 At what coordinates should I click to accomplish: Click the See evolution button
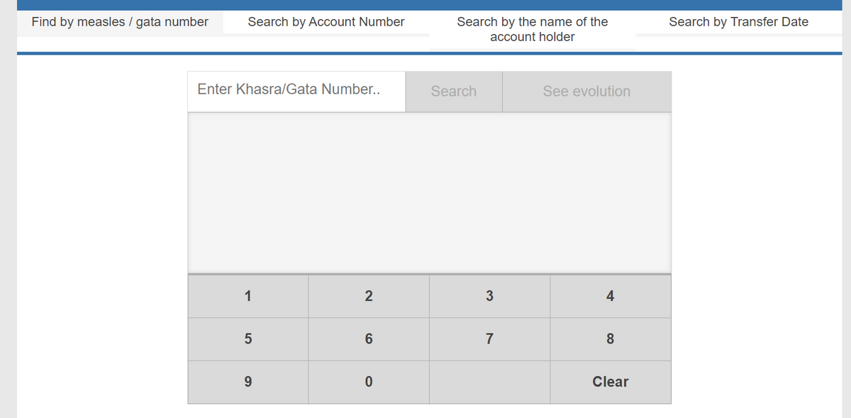tap(586, 91)
